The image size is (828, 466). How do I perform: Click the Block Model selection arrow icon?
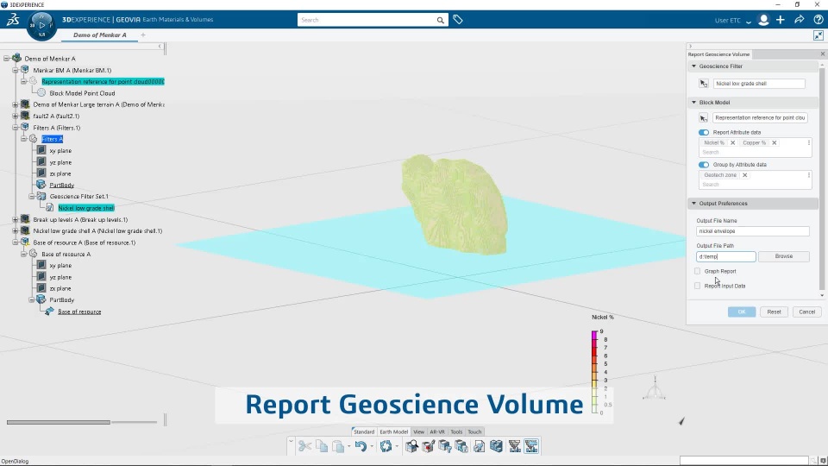pyautogui.click(x=704, y=118)
